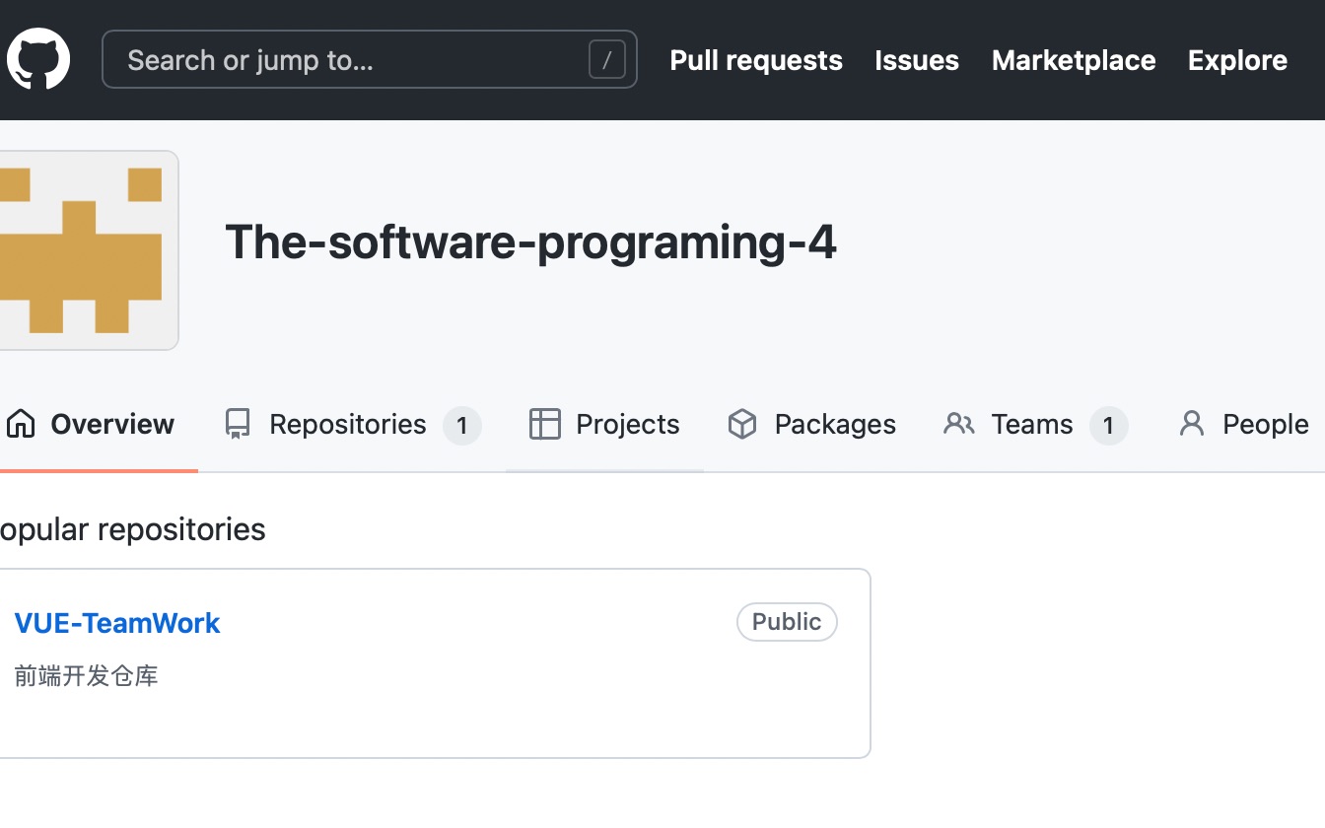Click the search input field

[345, 59]
